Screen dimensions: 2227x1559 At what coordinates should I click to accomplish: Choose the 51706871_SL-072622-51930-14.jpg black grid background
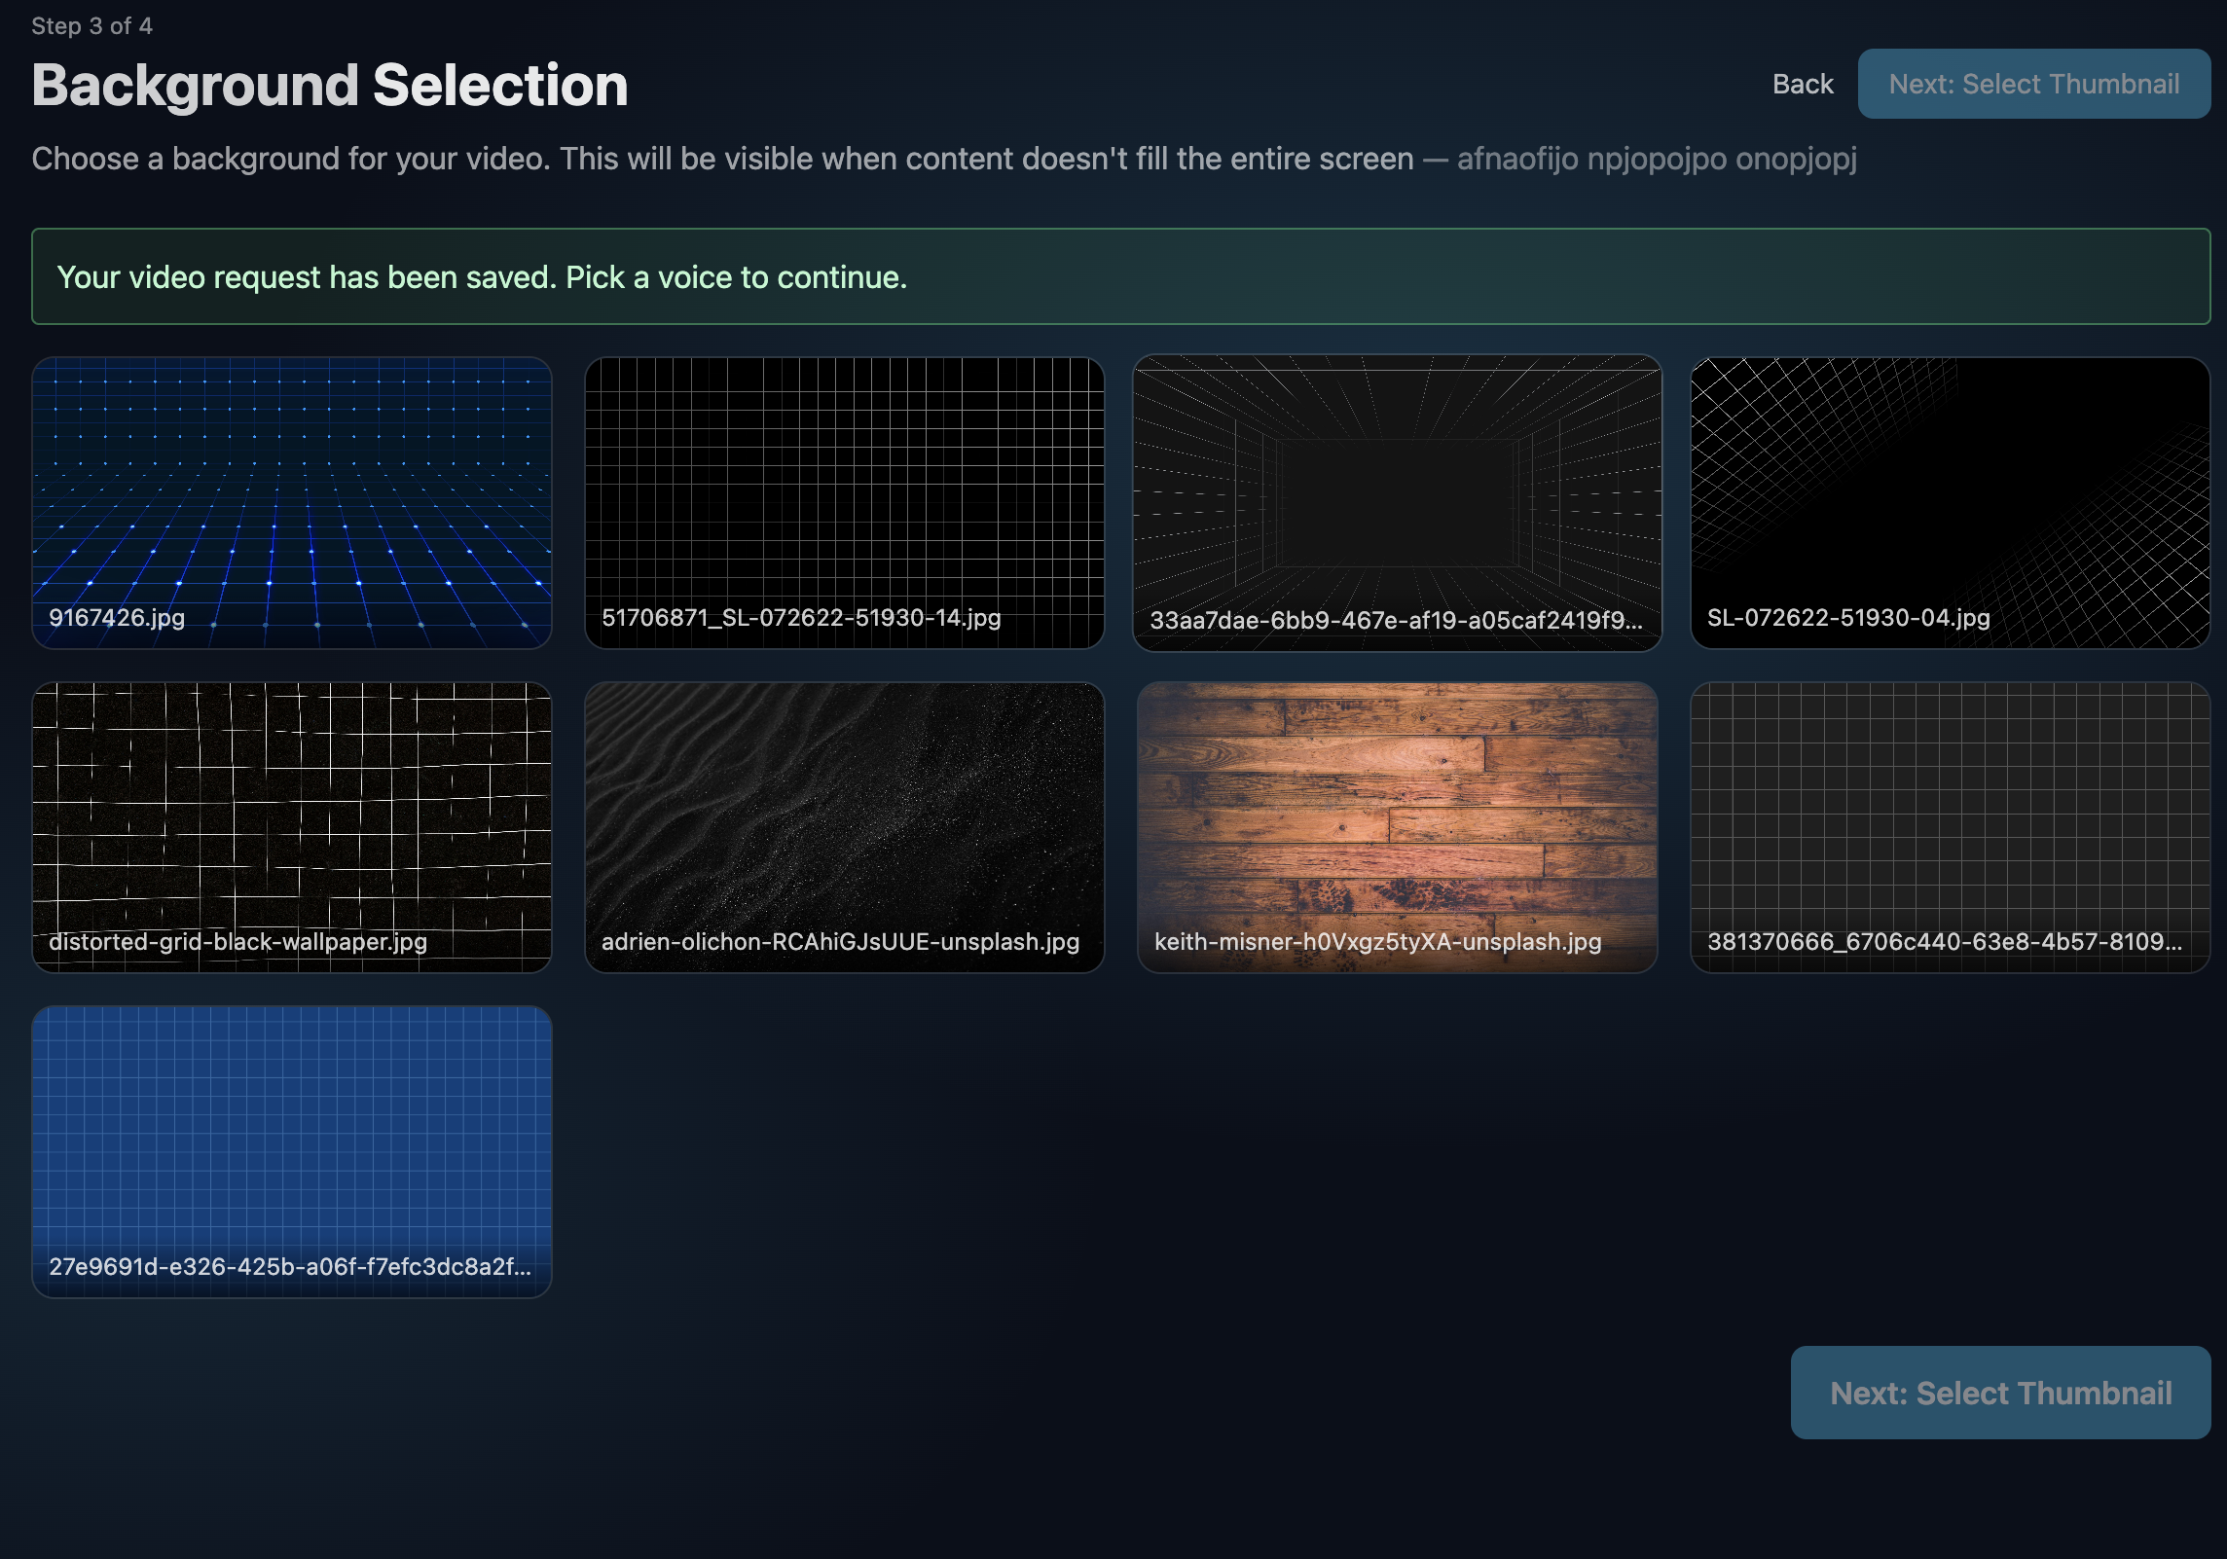click(x=844, y=487)
